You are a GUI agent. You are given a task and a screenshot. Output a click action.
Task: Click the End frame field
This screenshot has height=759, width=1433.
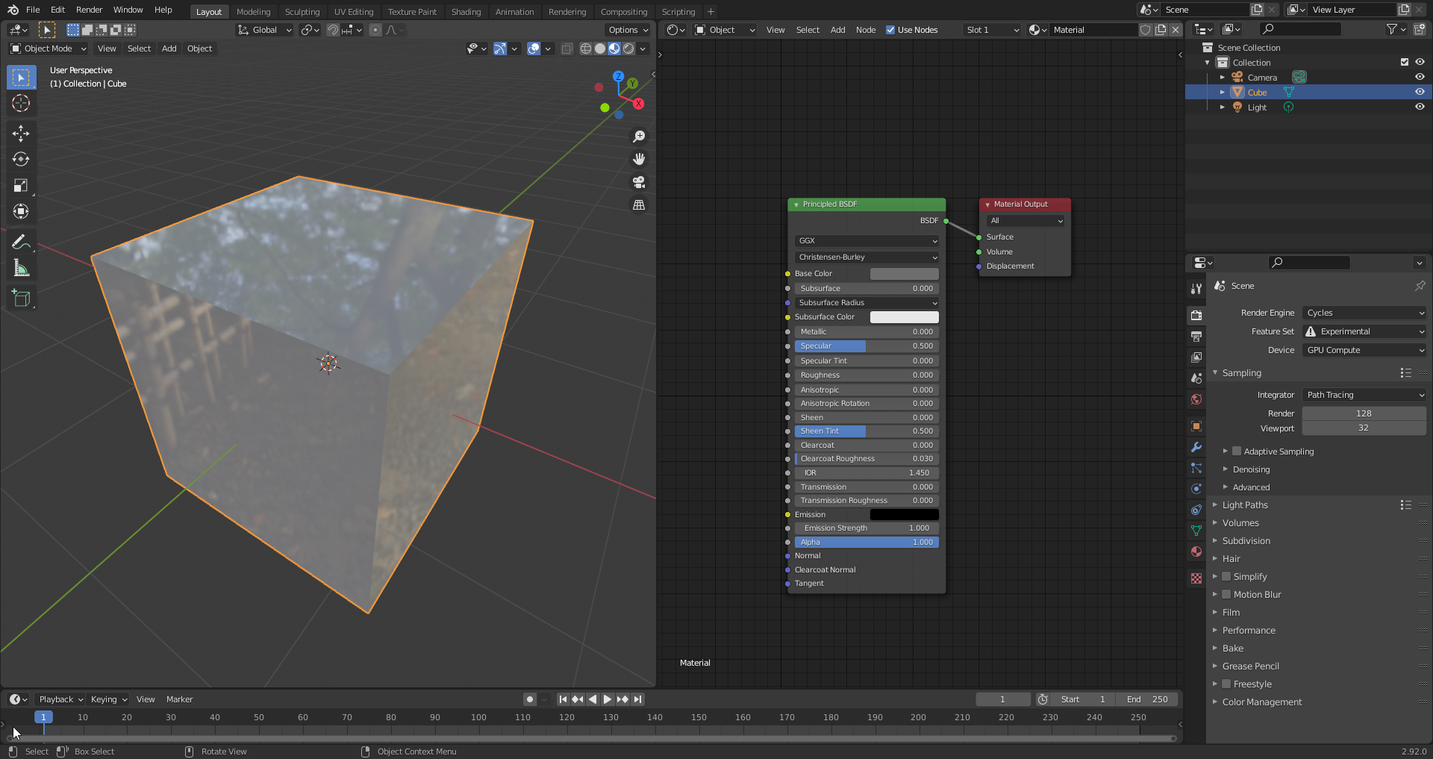pyautogui.click(x=1147, y=699)
